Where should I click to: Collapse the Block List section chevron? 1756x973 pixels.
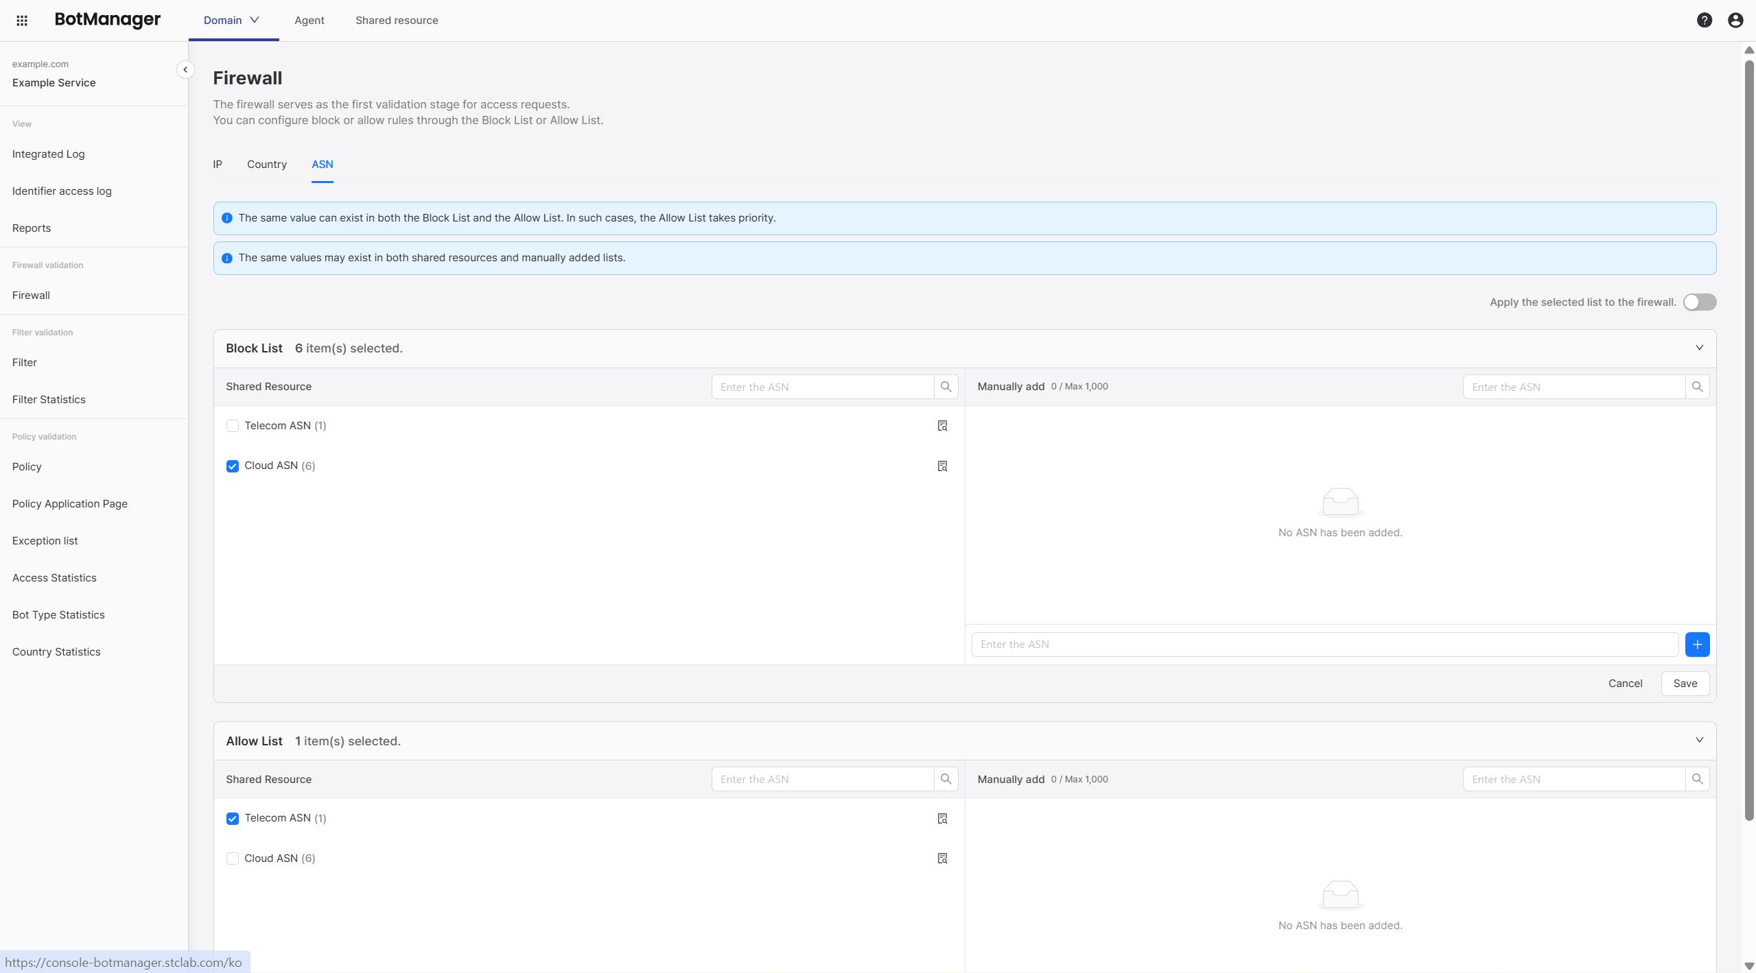1699,348
